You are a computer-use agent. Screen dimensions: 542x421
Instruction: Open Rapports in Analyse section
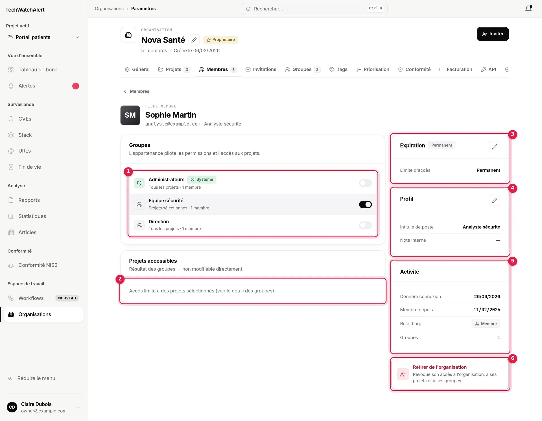point(43,200)
